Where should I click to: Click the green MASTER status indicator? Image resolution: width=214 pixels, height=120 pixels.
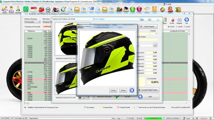coord(154,118)
